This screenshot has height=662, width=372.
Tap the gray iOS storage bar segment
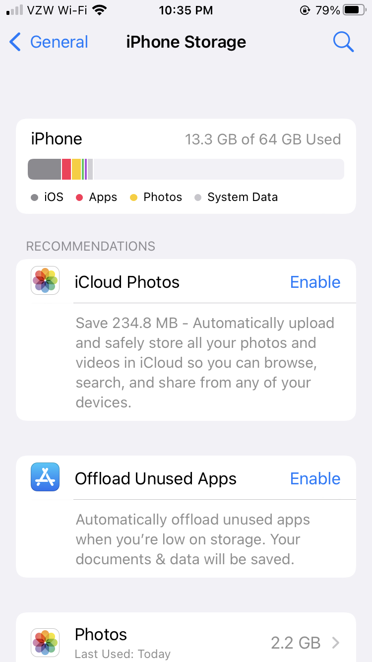(x=44, y=169)
